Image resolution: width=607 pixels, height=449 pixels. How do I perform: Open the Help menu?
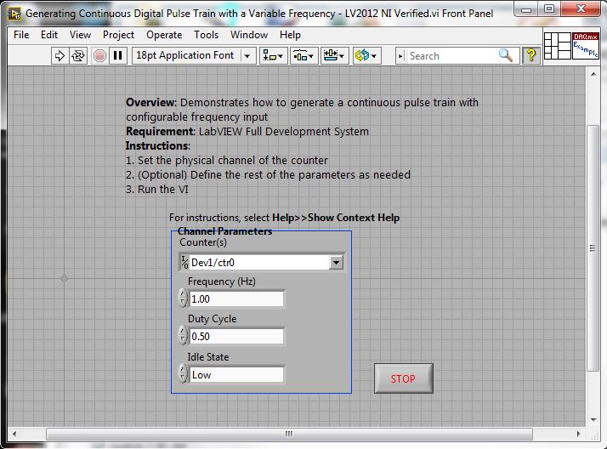(291, 35)
